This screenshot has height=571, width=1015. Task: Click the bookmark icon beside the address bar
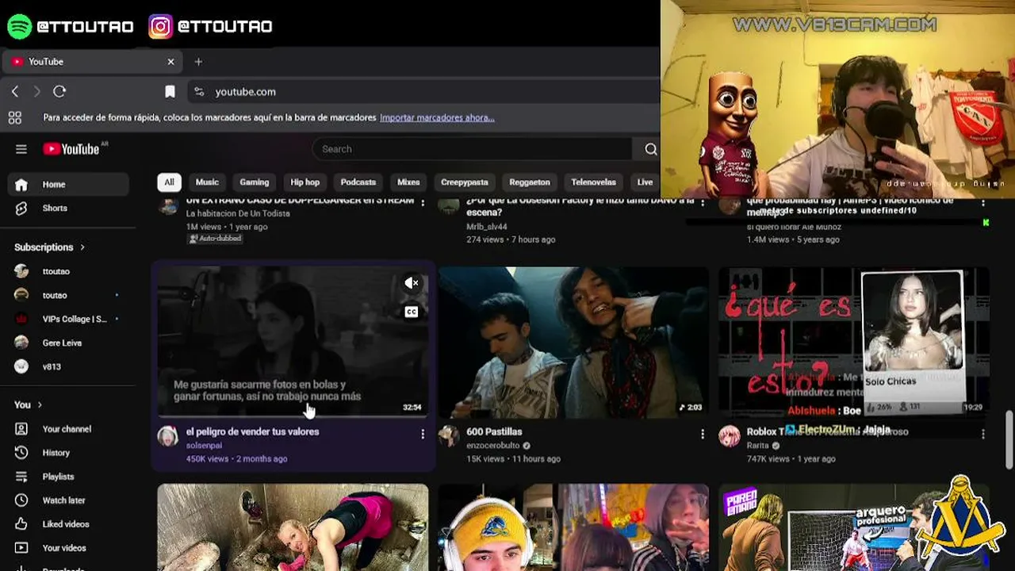[170, 92]
